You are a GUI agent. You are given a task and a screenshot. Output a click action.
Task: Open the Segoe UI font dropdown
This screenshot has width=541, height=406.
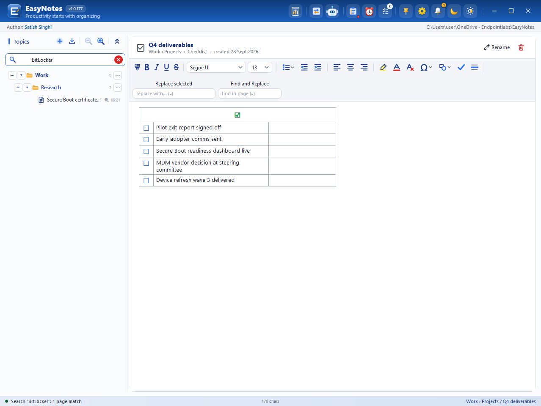(x=216, y=67)
